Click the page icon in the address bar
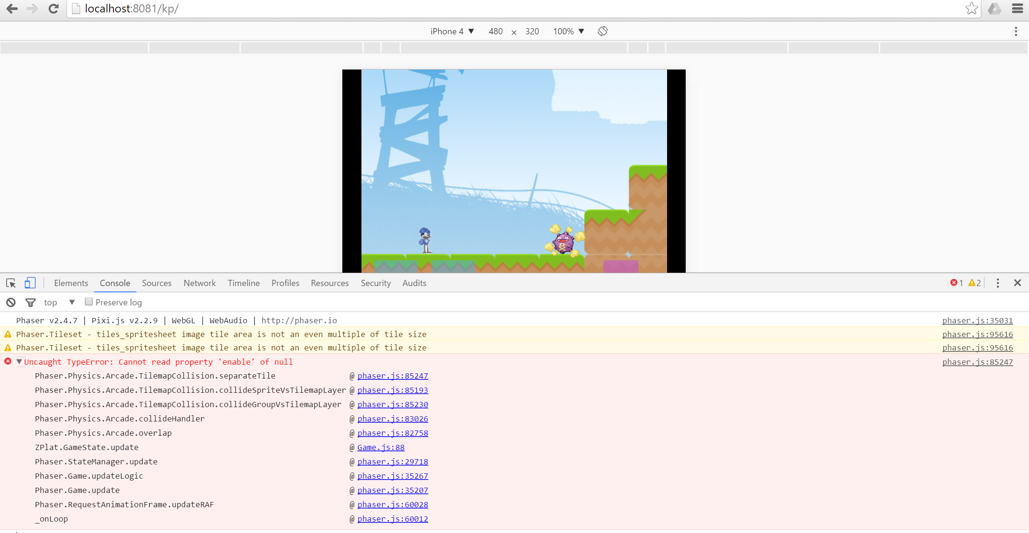Image resolution: width=1029 pixels, height=533 pixels. point(76,9)
